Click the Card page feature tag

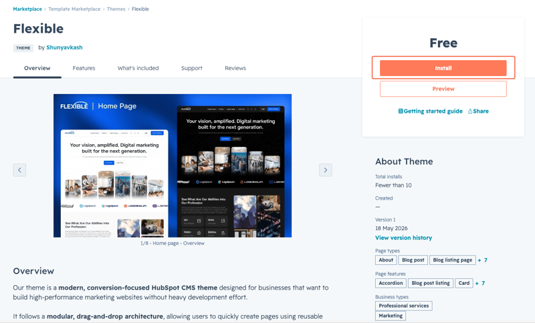[x=464, y=283]
